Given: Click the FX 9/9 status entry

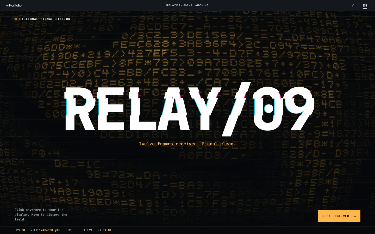Looking at the screenshot, I should click(87, 230).
